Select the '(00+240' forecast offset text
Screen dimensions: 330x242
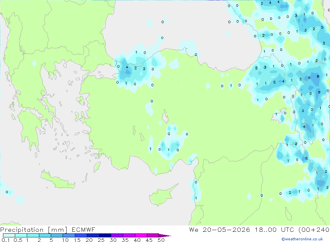click(314, 230)
